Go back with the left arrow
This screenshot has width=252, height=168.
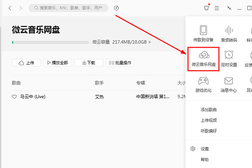[x=10, y=8]
